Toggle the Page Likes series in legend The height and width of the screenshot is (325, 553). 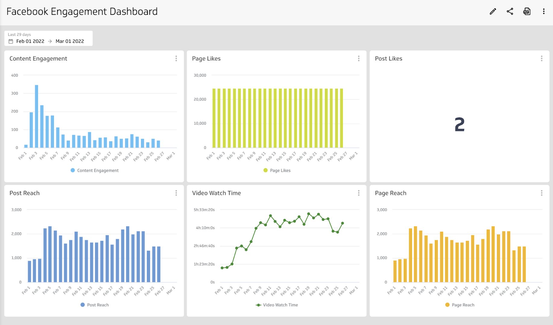(276, 170)
